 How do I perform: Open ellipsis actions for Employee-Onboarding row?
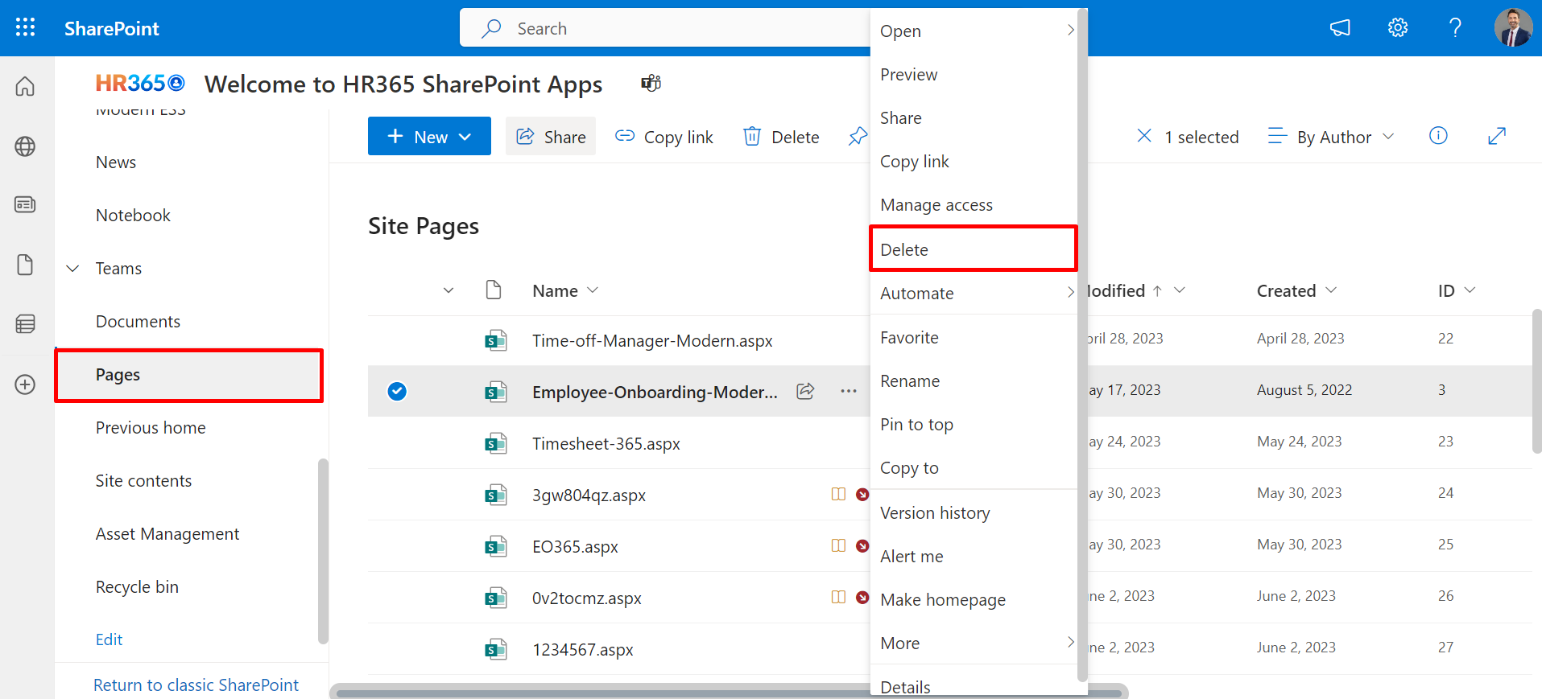pos(849,391)
